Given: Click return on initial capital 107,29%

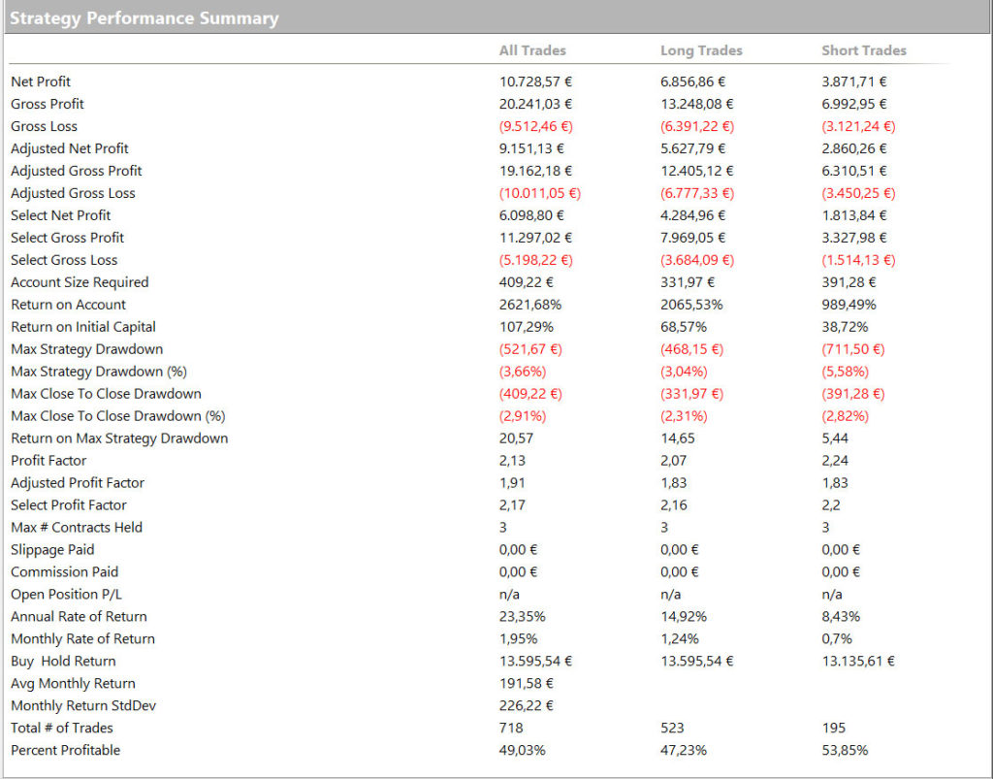Looking at the screenshot, I should (x=527, y=327).
